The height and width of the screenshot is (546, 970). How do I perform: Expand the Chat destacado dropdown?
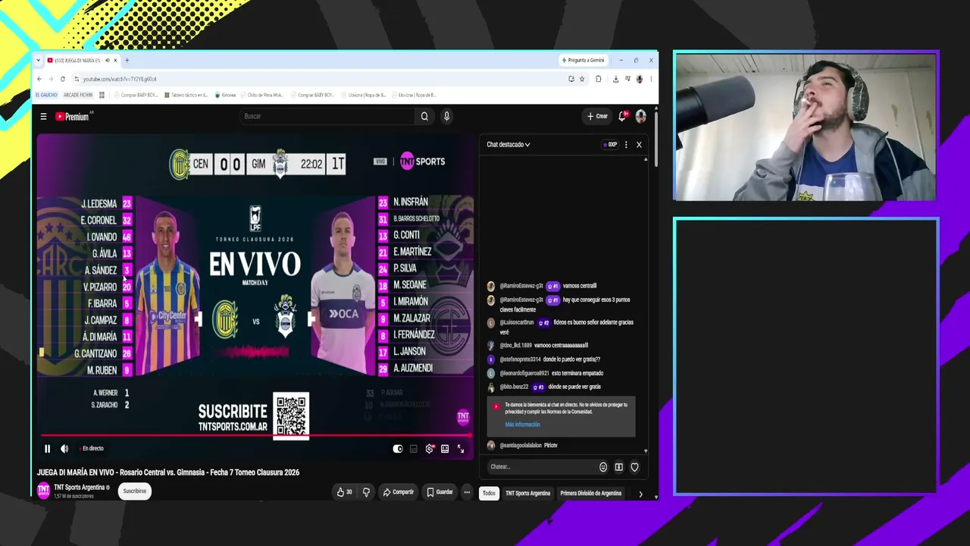(508, 144)
